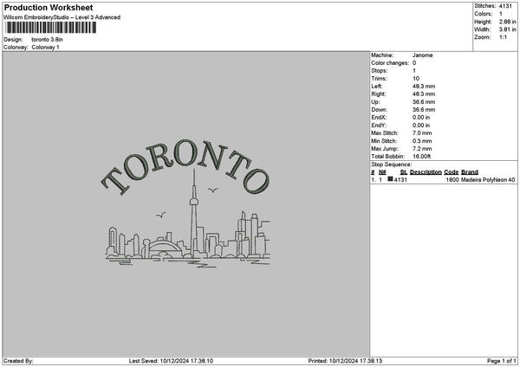Click the Down value 36.6 mm
The width and height of the screenshot is (520, 367).
tap(424, 110)
